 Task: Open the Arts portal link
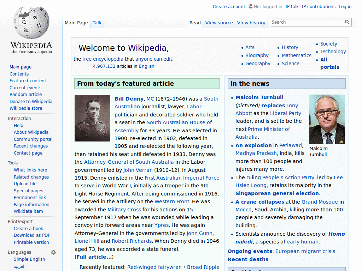click(x=250, y=47)
